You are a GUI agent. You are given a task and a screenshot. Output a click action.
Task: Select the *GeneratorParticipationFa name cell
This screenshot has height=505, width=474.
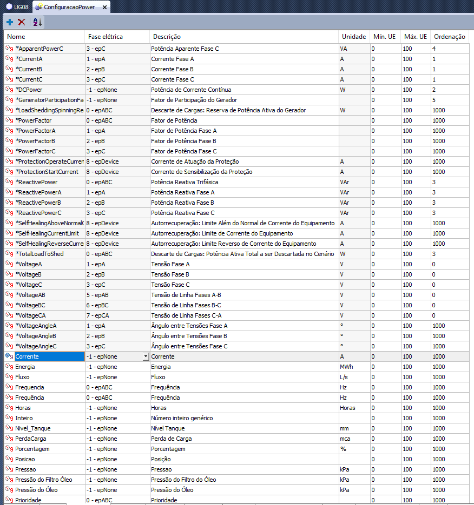click(50, 100)
